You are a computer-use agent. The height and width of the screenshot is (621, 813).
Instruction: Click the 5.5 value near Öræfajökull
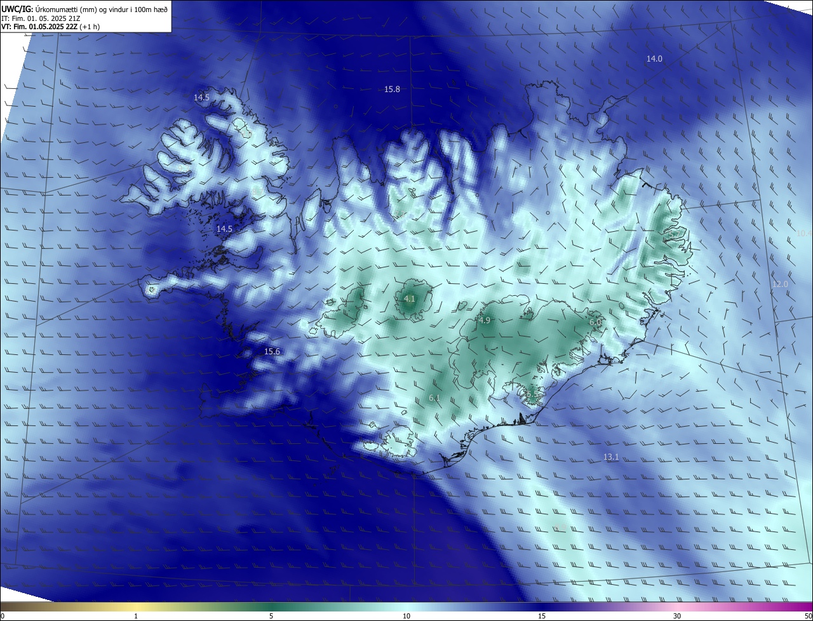point(532,394)
